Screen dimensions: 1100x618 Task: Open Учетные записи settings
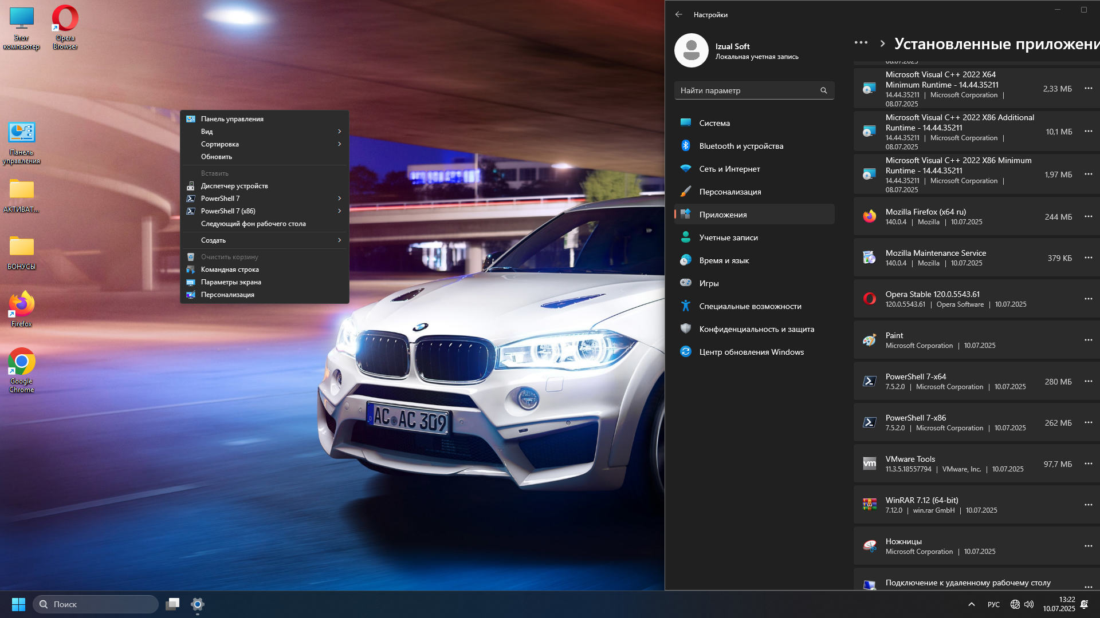(754, 237)
